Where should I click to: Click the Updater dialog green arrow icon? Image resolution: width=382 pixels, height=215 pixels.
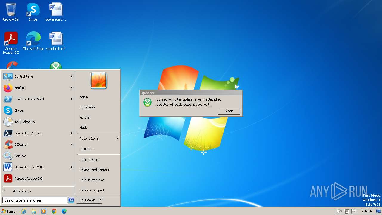pos(147,102)
